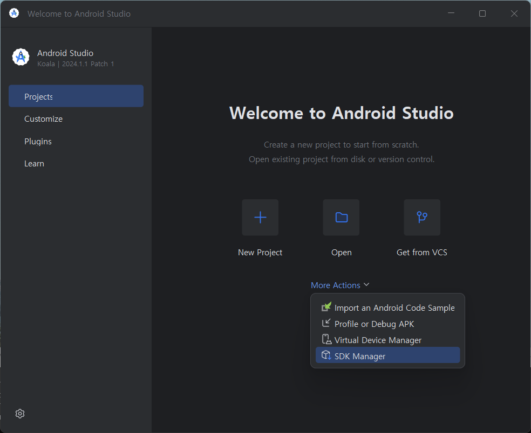Select the Projects tab
The image size is (531, 433).
click(x=76, y=96)
